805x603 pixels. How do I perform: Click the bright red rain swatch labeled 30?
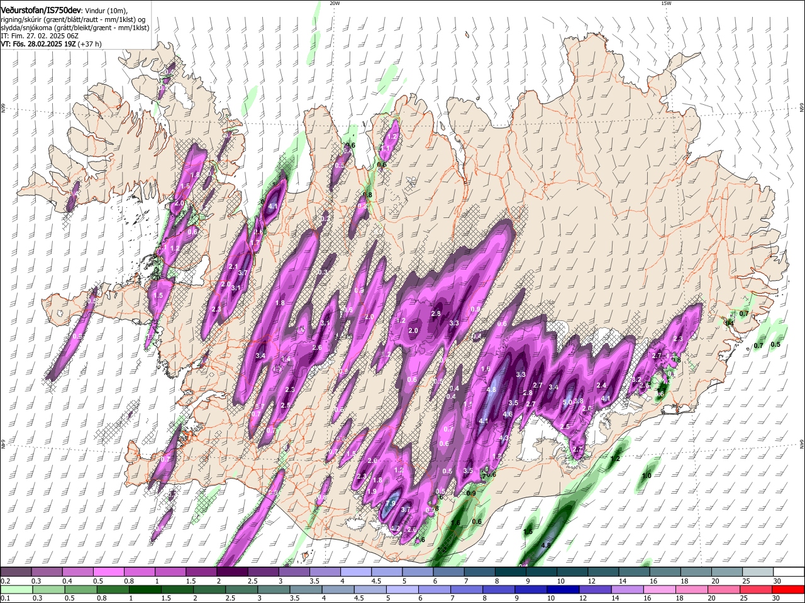coord(787,589)
